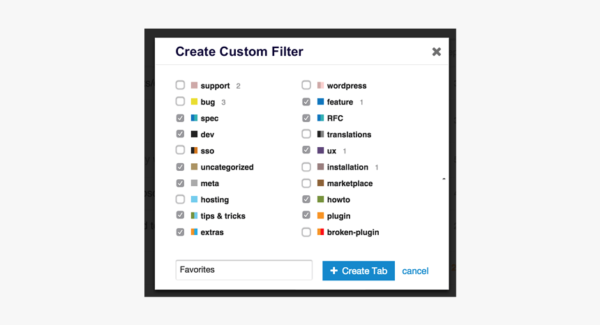The width and height of the screenshot is (600, 325).
Task: Check the installation category checkbox
Action: click(306, 167)
